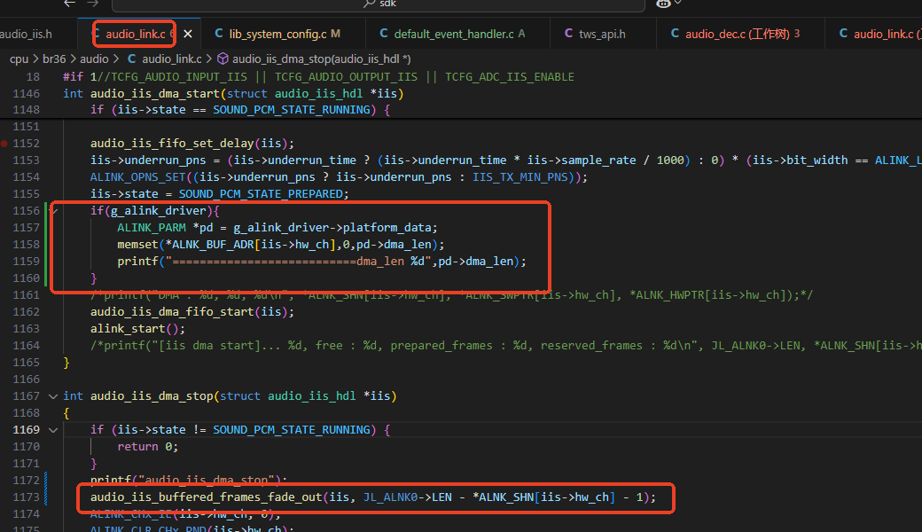Screen dimensions: 922x532
Task: Open the audio_link.c file breadcrumb
Action: [165, 59]
